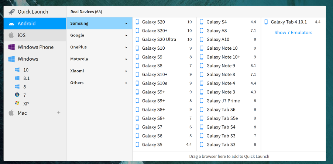Launch Galaxy S10+ device

(x=164, y=75)
